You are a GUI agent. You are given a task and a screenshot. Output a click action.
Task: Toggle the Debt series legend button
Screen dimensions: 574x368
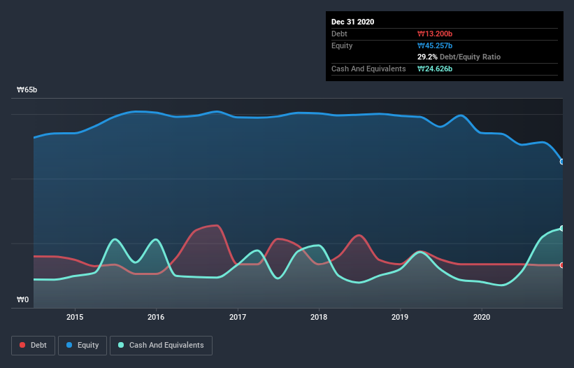coord(33,346)
